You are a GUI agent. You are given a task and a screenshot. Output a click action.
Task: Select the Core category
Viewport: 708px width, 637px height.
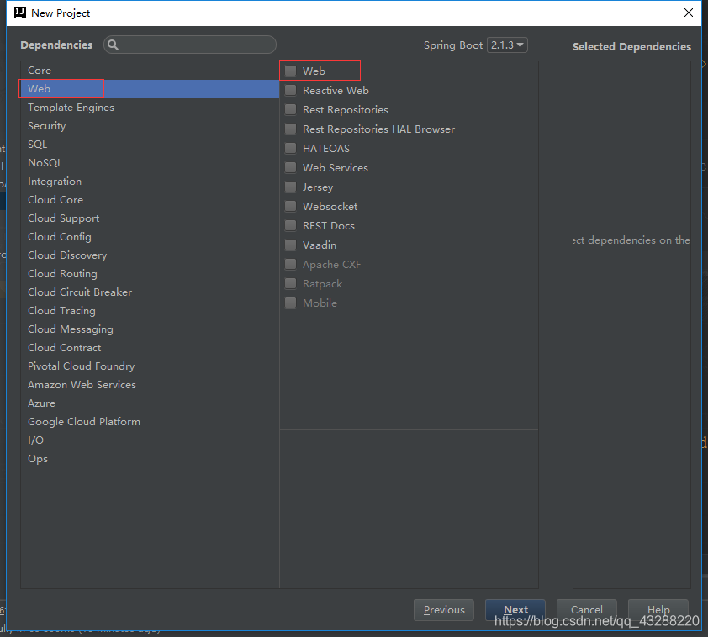pyautogui.click(x=150, y=71)
